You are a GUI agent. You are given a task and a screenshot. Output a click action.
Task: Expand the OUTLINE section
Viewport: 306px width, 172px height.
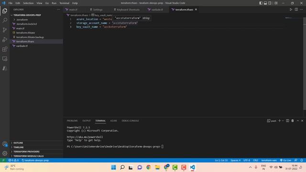tap(36, 143)
